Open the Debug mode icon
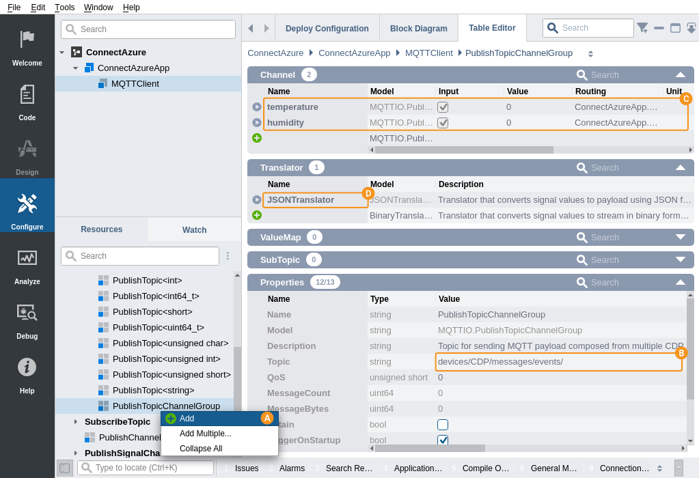The image size is (699, 478). (27, 313)
